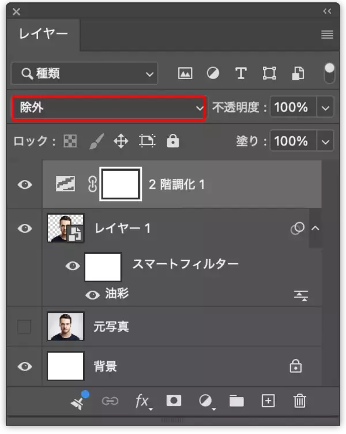This screenshot has height=434, width=346.
Task: Click the lock icon on 背景 layer
Action: [x=296, y=366]
